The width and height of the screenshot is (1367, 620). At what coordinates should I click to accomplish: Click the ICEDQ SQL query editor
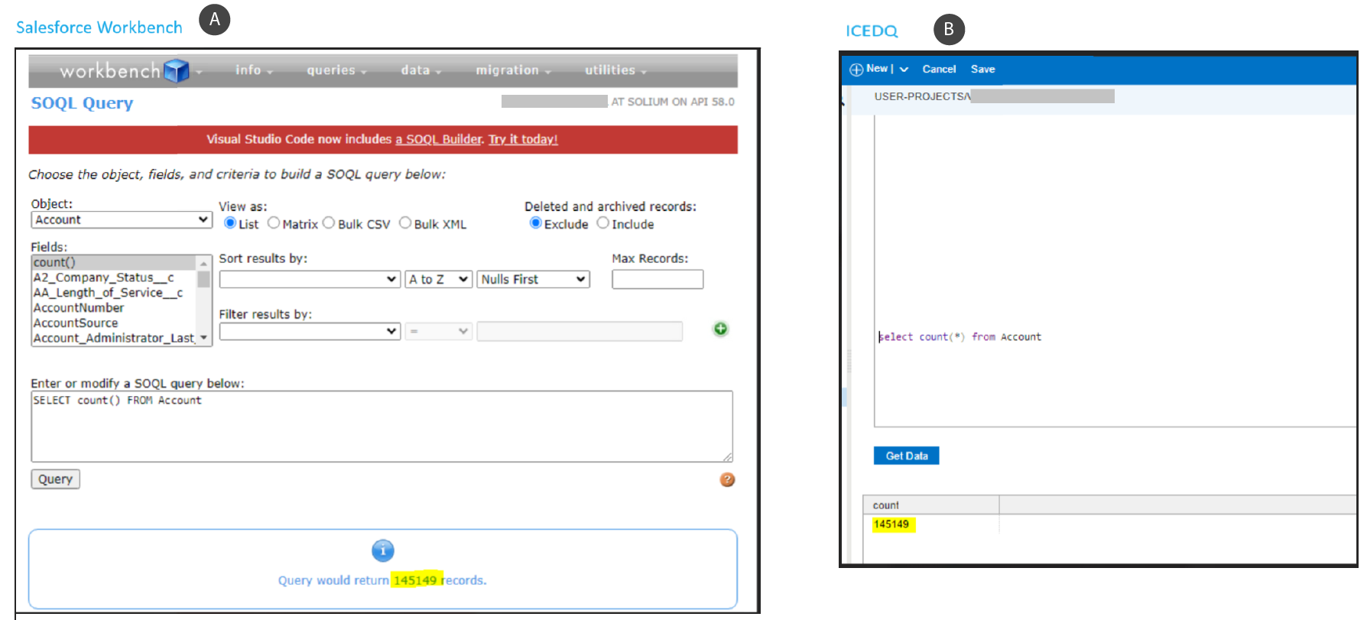click(1115, 271)
